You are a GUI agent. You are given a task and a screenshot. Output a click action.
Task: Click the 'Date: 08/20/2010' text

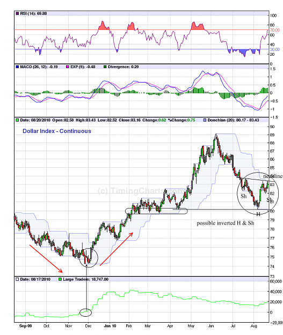point(35,120)
